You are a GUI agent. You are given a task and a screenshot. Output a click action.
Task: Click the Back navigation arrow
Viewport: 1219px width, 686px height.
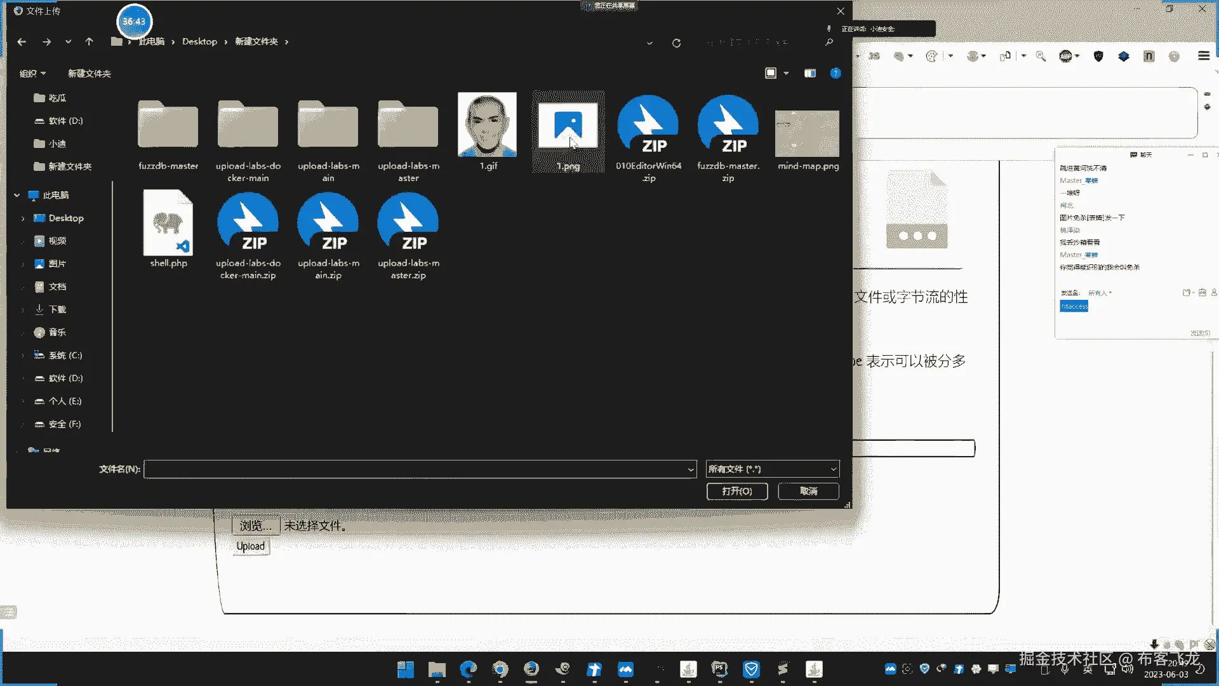22,42
